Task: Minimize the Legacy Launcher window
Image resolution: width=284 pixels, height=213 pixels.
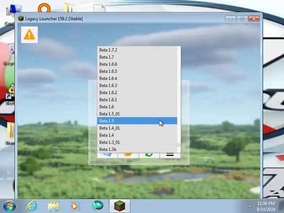Action: (230, 19)
